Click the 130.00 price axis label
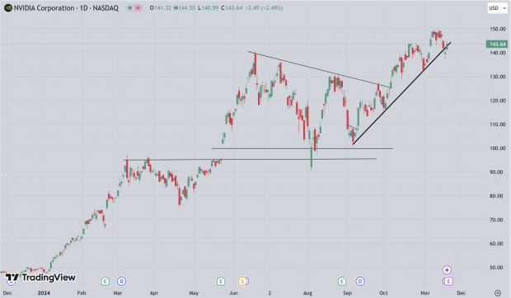This screenshot has width=511, height=298. coord(498,77)
